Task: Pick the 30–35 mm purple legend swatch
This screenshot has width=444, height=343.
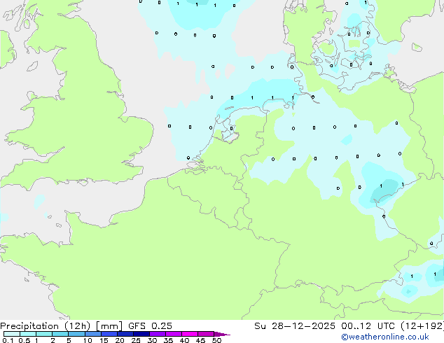Action: point(158,334)
